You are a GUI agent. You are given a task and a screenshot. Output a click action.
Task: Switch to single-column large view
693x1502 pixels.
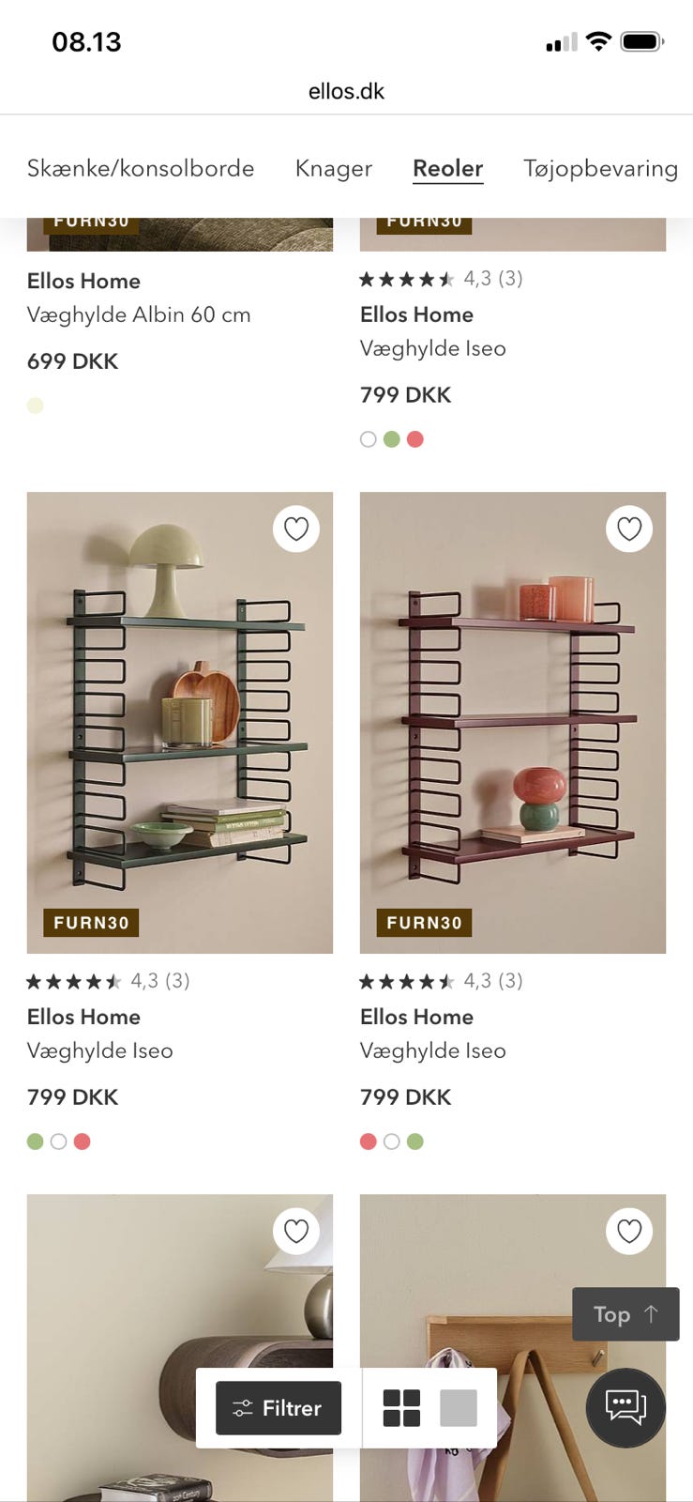pyautogui.click(x=459, y=1408)
